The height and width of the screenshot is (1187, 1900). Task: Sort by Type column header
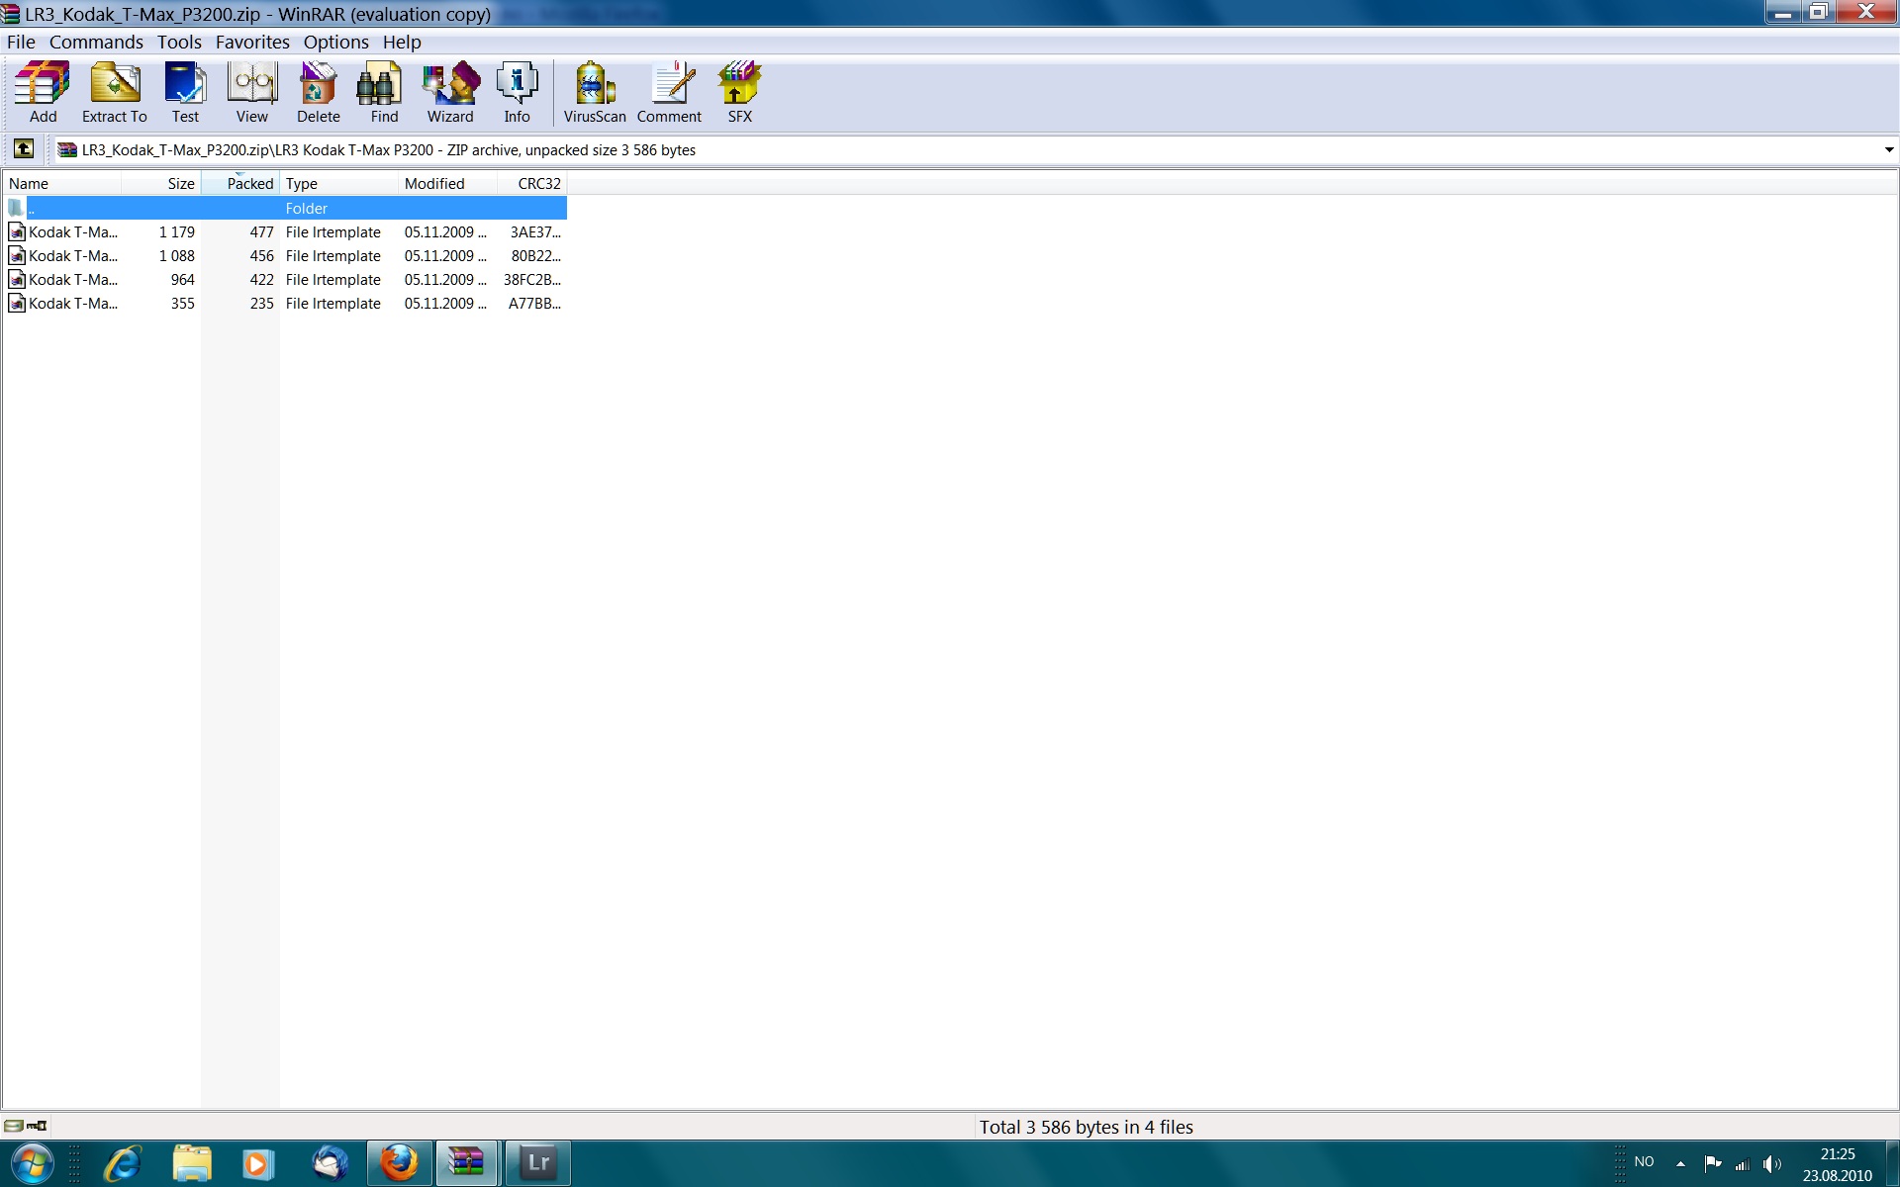click(x=338, y=183)
